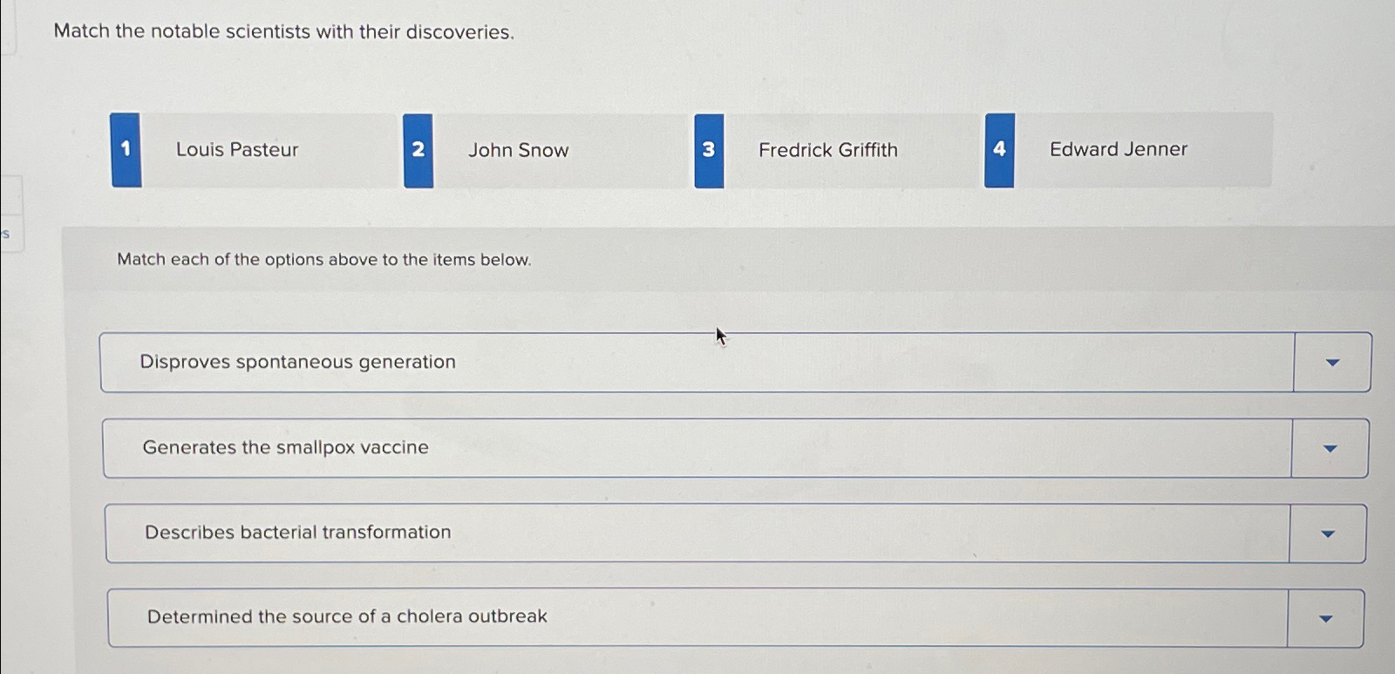1395x674 pixels.
Task: Open the dropdown for the cholera outbreak item
Action: (1324, 616)
